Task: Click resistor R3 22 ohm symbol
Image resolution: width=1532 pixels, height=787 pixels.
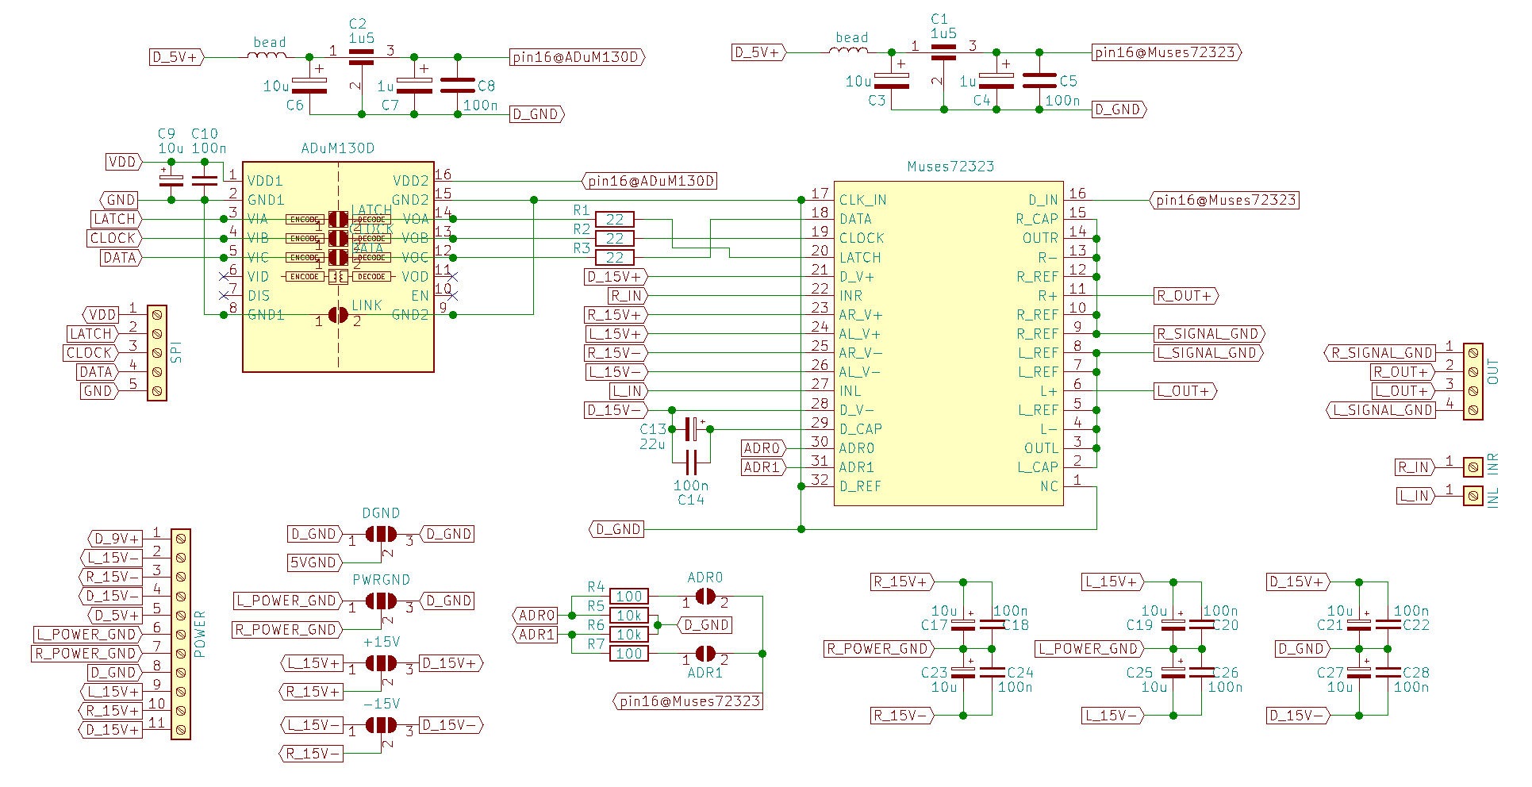Action: pyautogui.click(x=614, y=257)
